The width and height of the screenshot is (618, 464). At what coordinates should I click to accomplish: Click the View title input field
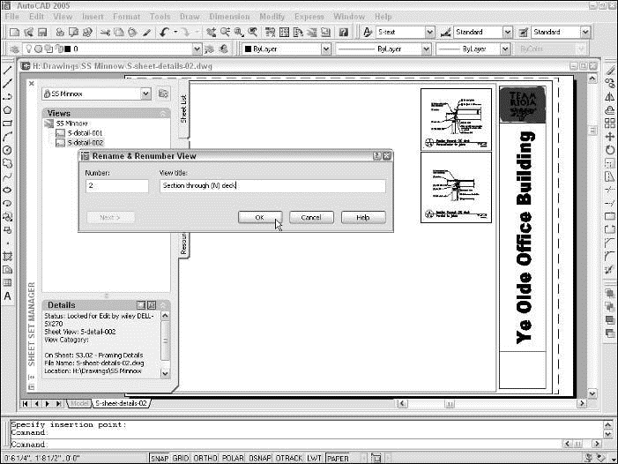pyautogui.click(x=272, y=185)
